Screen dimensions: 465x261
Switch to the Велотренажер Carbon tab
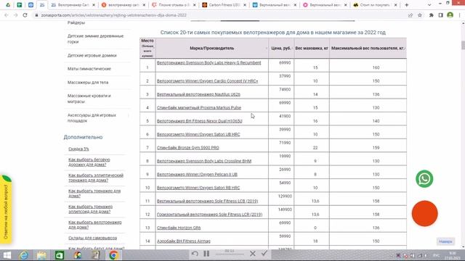pyautogui.click(x=73, y=5)
